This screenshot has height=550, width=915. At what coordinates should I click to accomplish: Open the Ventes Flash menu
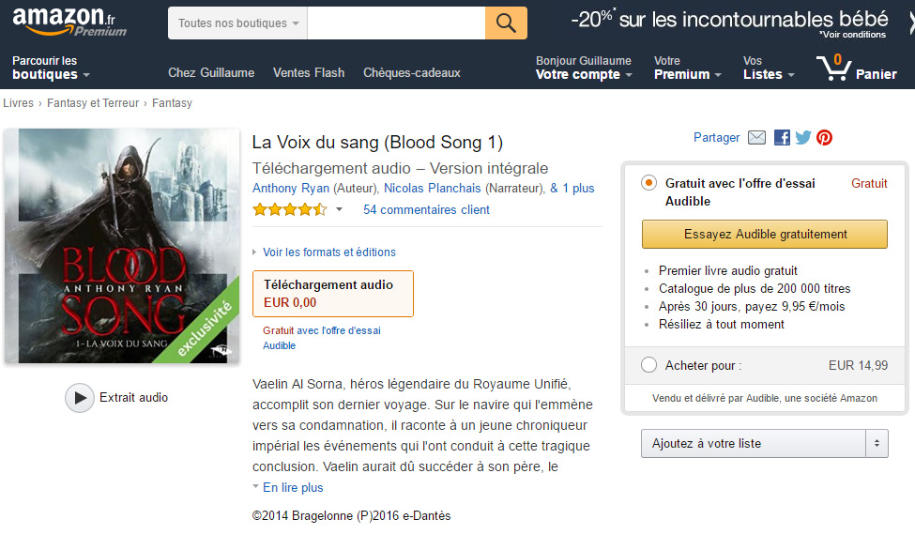coord(309,72)
